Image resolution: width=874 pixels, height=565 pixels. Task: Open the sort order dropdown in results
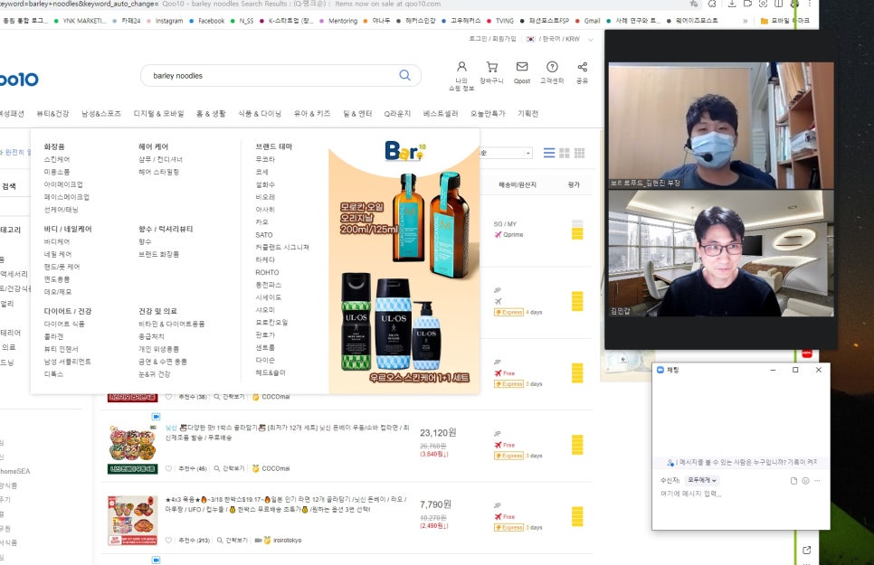[x=506, y=153]
